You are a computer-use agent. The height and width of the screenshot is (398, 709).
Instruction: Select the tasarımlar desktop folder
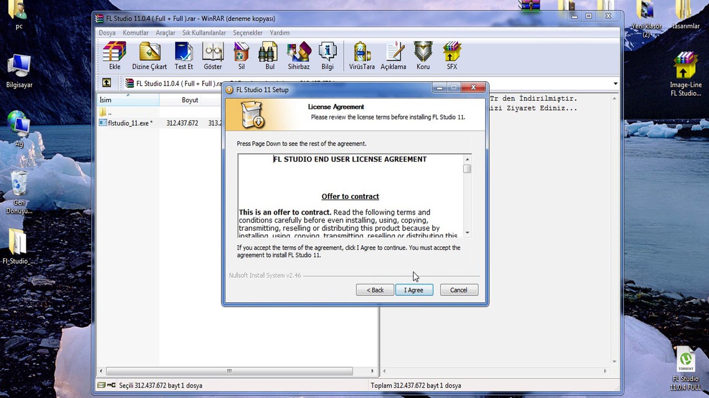[x=686, y=15]
